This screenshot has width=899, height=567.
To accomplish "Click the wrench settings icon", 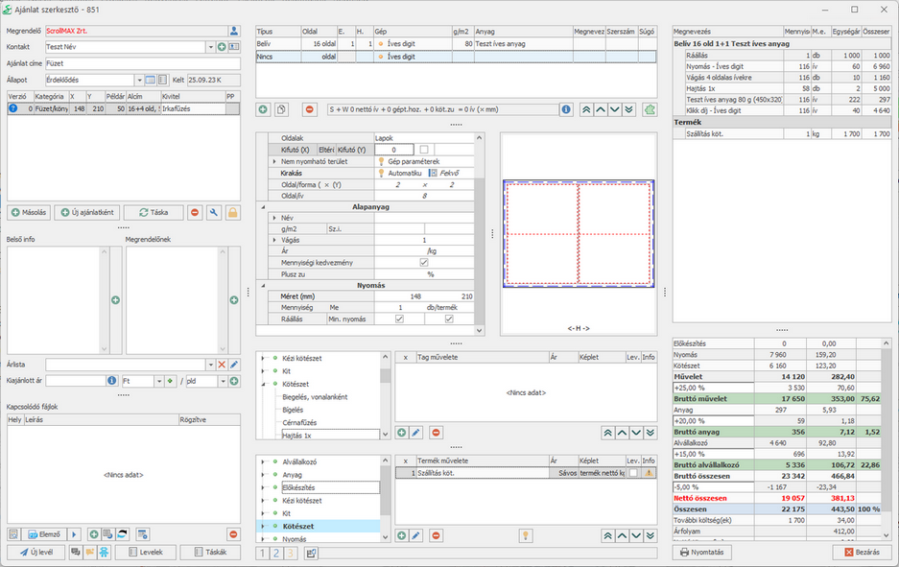I will coord(214,212).
